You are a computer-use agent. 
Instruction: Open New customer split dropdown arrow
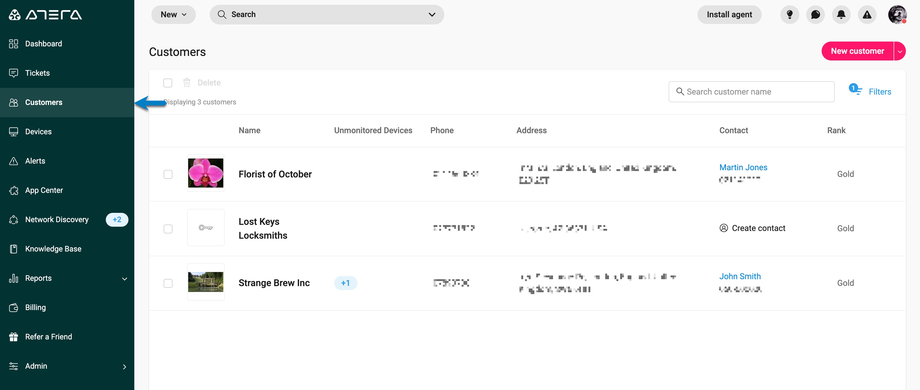pos(900,51)
